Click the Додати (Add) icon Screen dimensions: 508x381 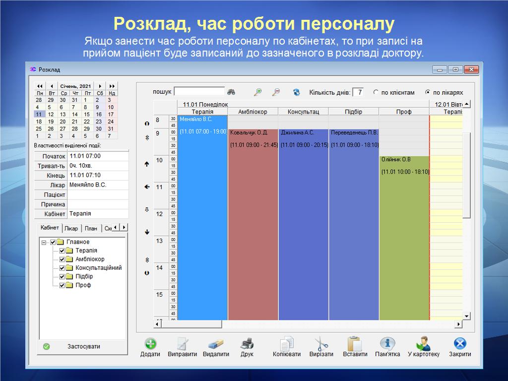150,344
